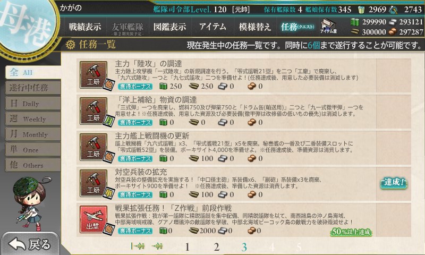Select the 主力艦上戦闘機の更新 quest icon

(x=93, y=147)
